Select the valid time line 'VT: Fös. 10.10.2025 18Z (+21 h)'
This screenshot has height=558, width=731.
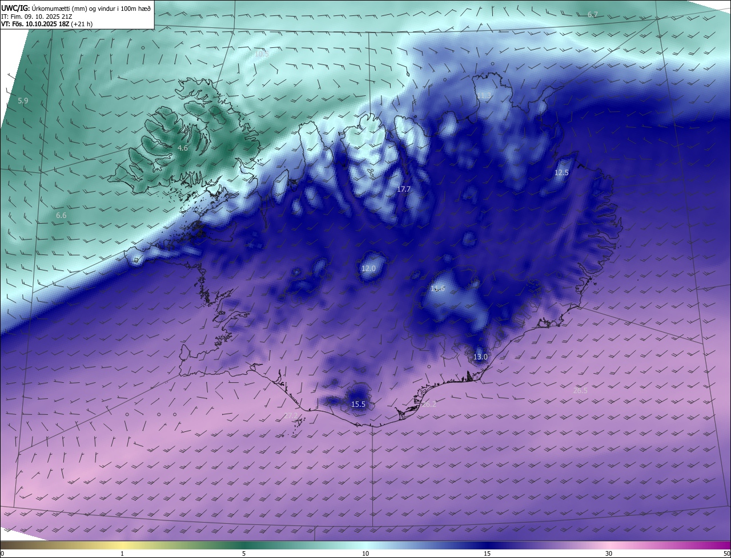point(47,24)
